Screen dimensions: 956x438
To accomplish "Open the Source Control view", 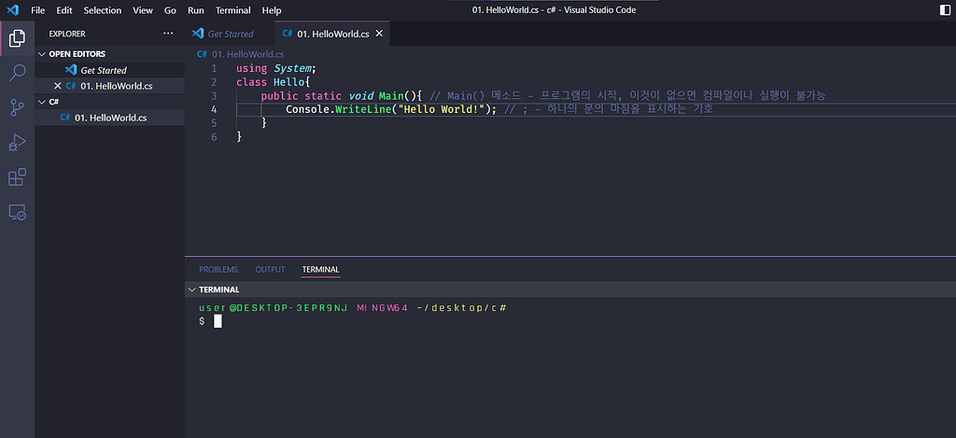I will click(17, 108).
